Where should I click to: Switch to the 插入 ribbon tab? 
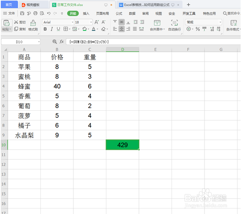[x=86, y=13]
